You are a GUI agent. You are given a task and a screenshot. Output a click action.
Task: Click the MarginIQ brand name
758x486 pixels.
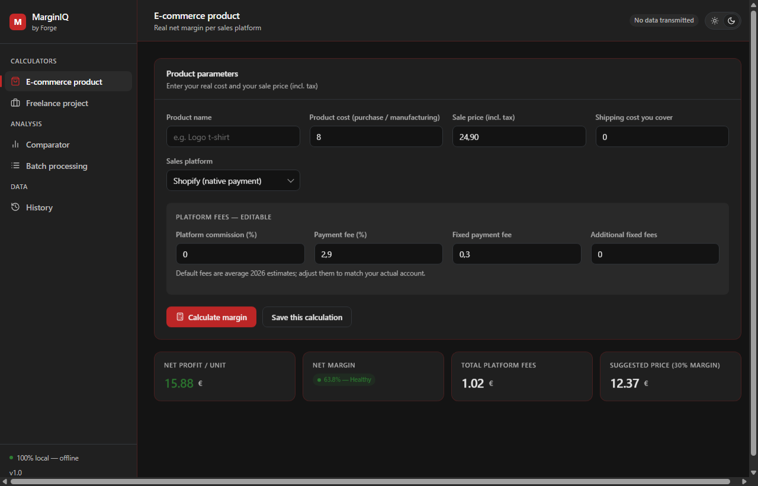(50, 17)
